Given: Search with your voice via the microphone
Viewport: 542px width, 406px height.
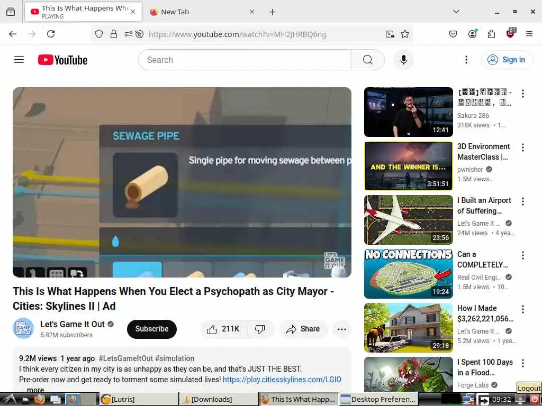Looking at the screenshot, I should (x=403, y=60).
